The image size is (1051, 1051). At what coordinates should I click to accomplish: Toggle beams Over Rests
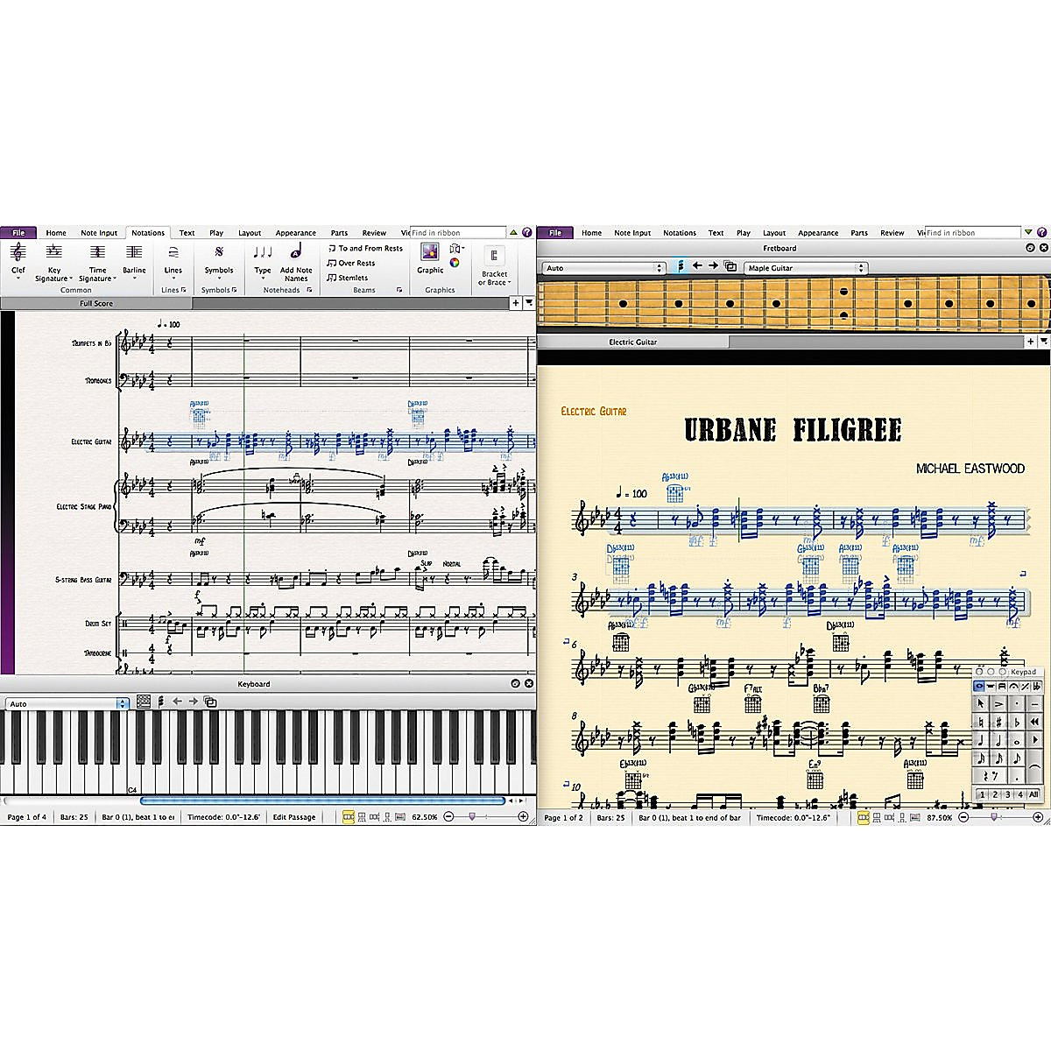[352, 263]
